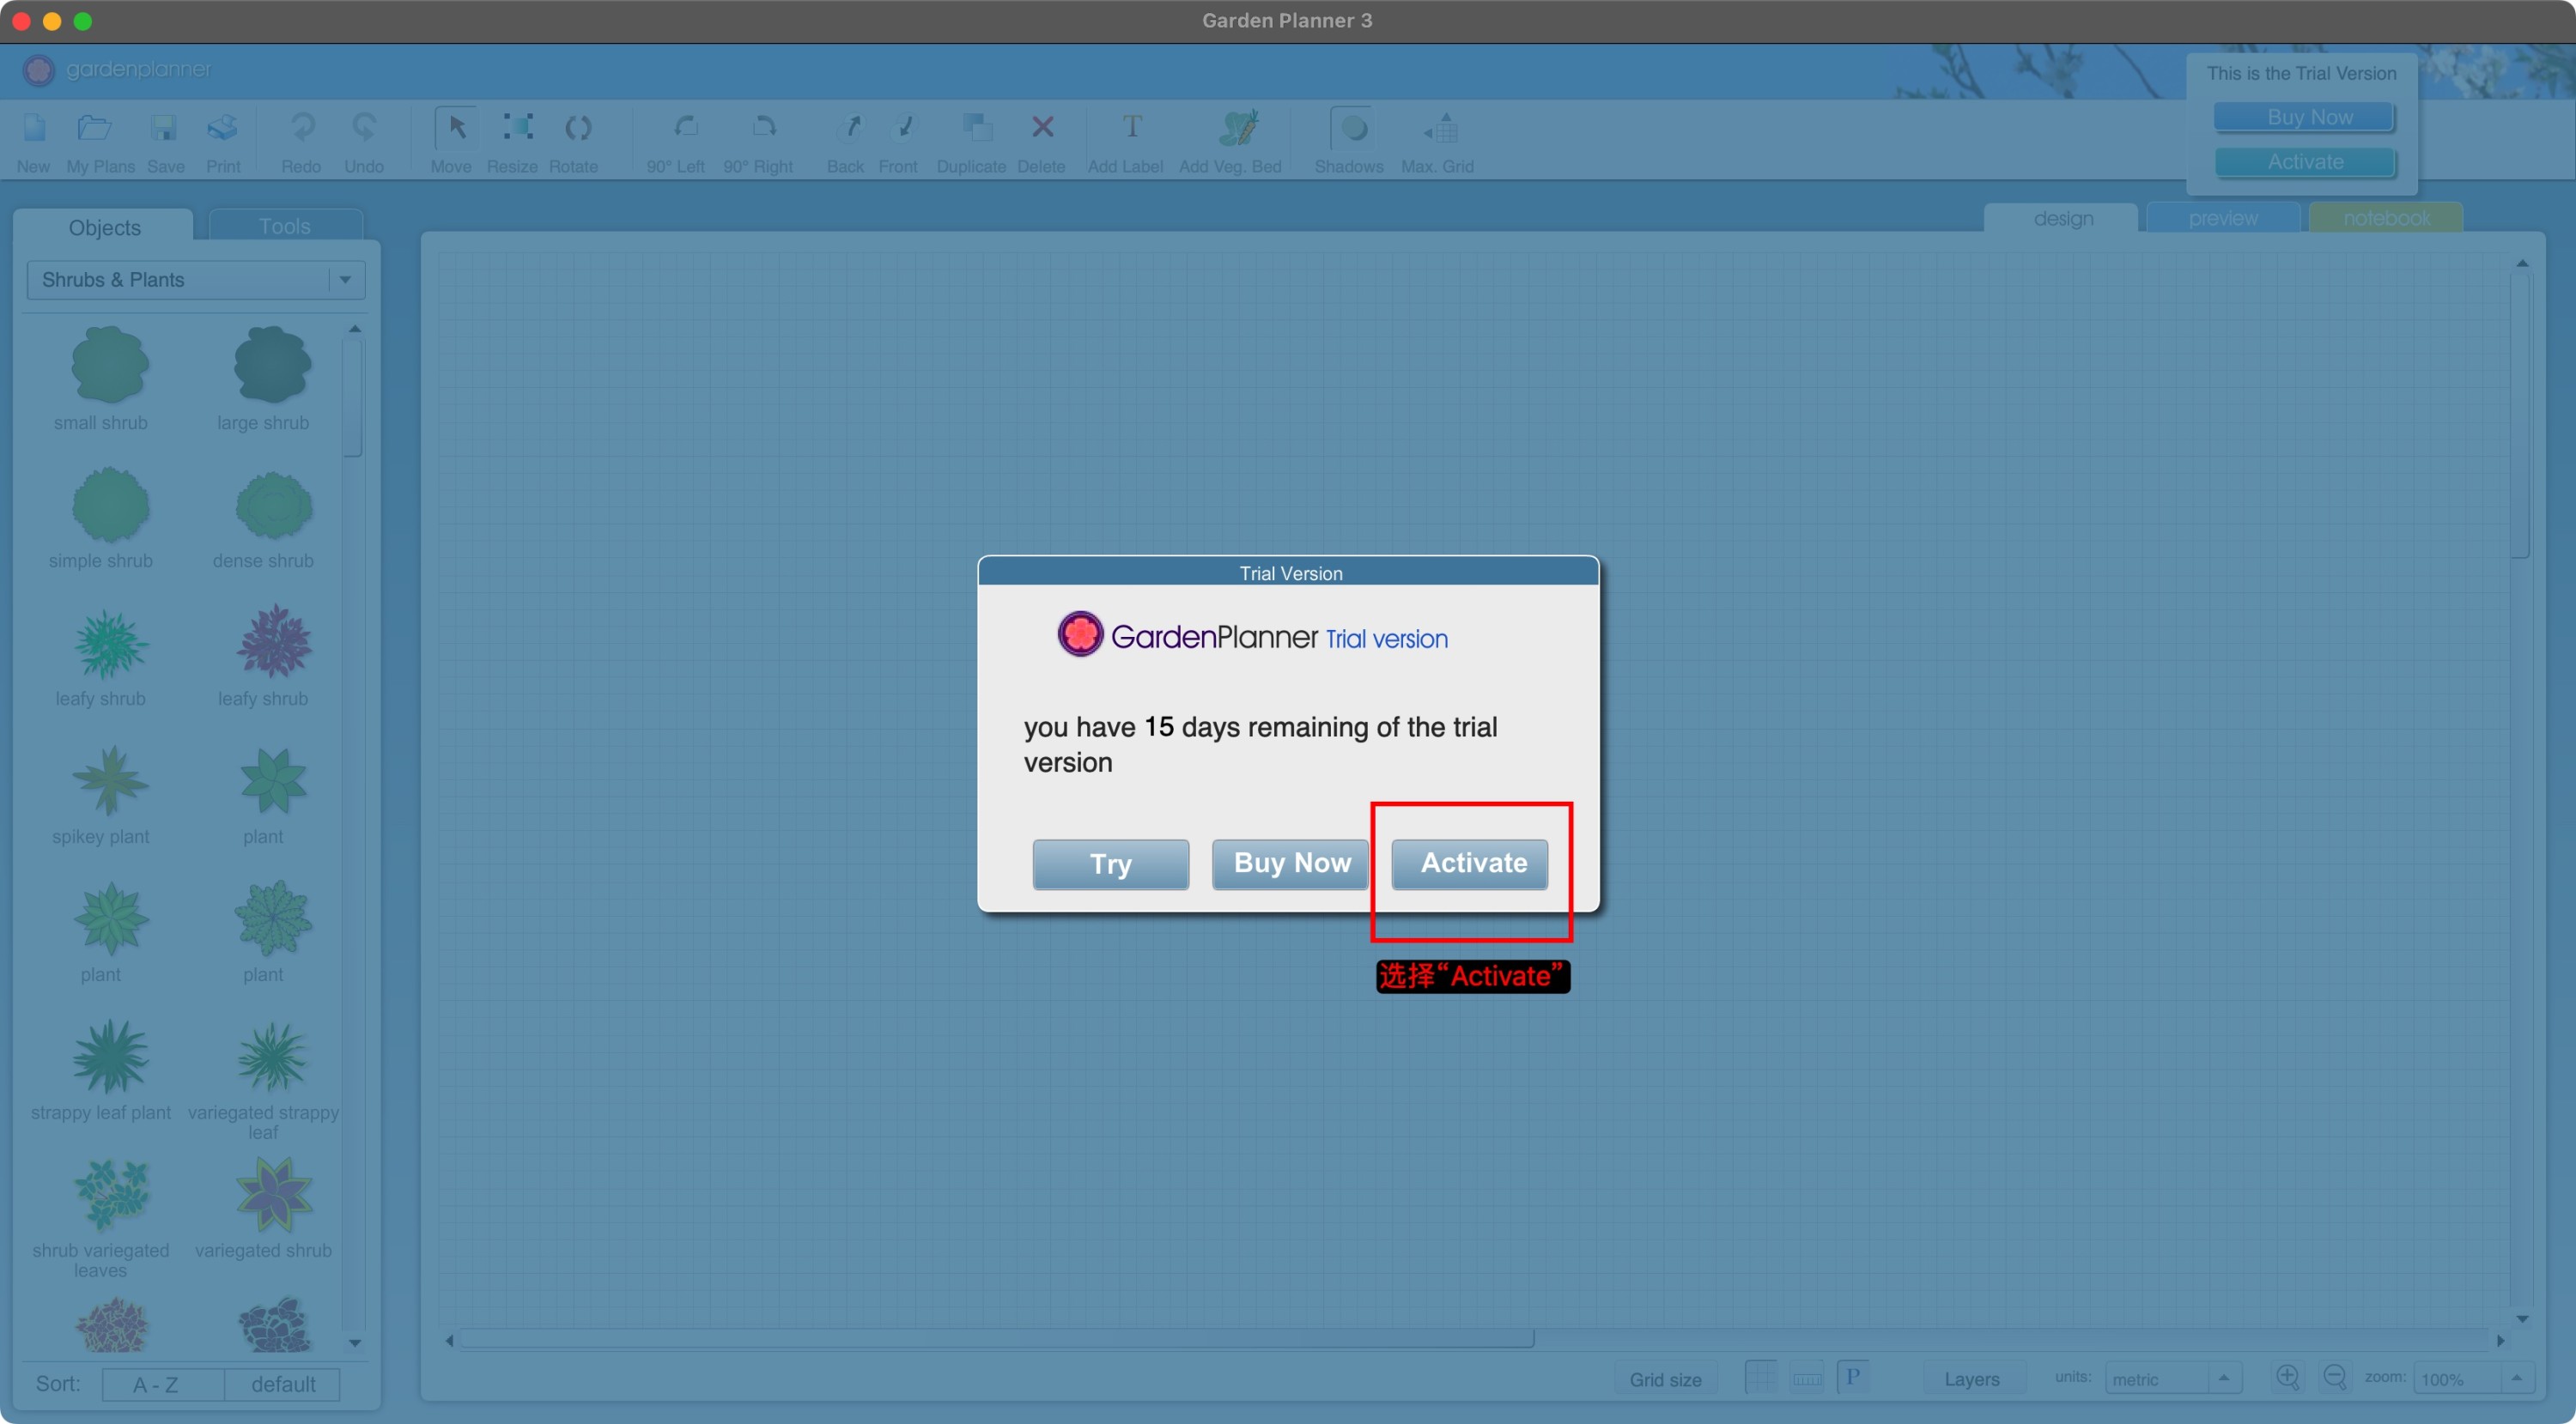Click the Rotate tool icon

tap(577, 128)
